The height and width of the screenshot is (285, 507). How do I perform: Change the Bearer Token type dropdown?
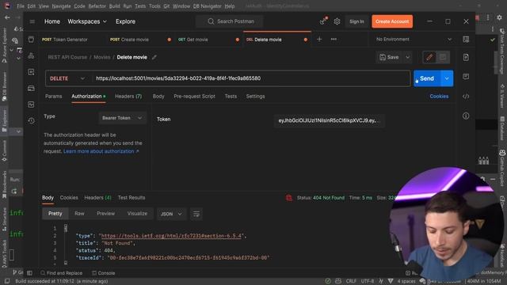[122, 118]
